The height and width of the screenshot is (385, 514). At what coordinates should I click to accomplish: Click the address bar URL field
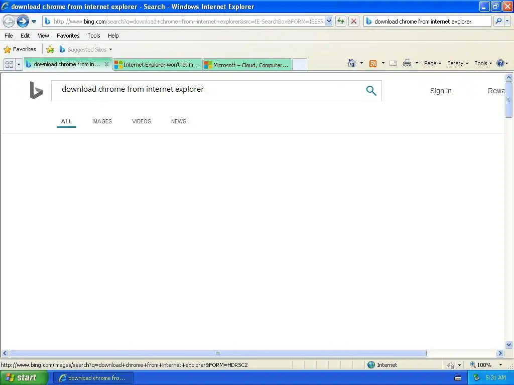click(x=188, y=22)
